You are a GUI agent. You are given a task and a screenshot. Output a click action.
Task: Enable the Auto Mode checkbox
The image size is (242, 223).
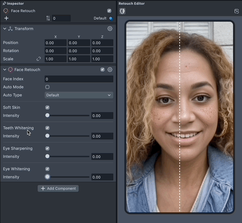click(47, 87)
